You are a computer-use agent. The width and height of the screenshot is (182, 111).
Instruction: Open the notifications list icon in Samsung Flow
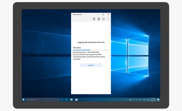click(94, 19)
